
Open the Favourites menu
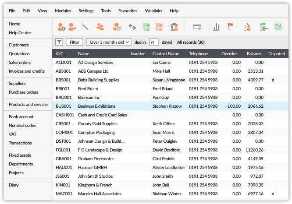coord(128,11)
